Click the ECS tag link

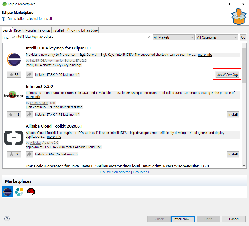click(46, 147)
